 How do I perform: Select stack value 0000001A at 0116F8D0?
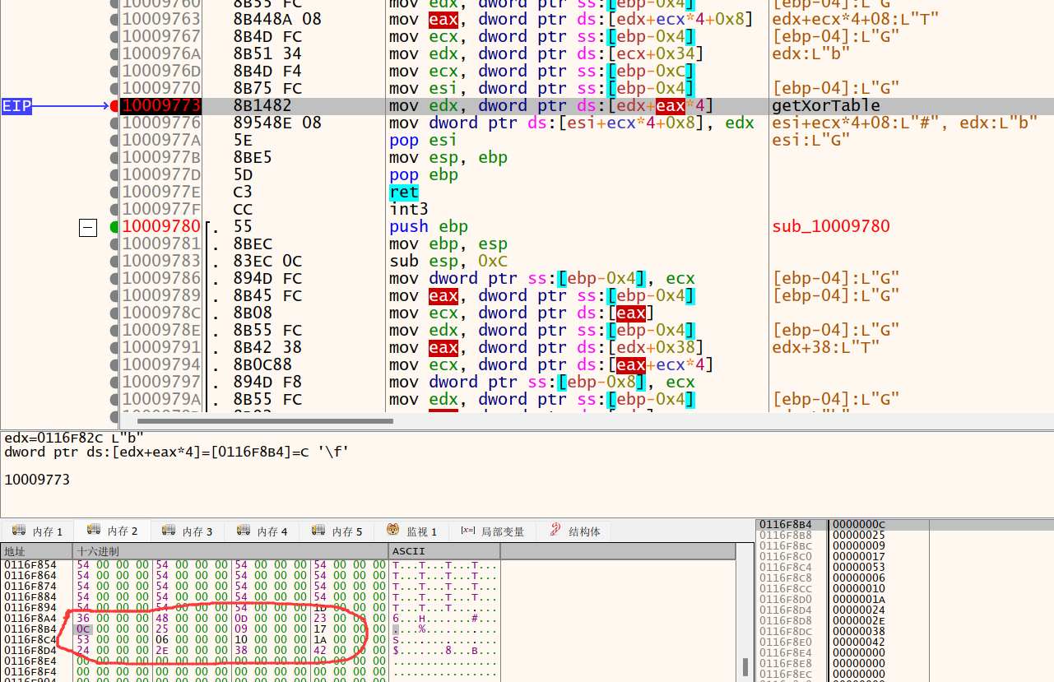tap(859, 599)
